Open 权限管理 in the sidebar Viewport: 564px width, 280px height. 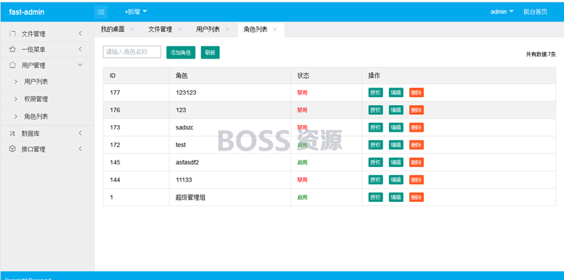click(x=36, y=99)
